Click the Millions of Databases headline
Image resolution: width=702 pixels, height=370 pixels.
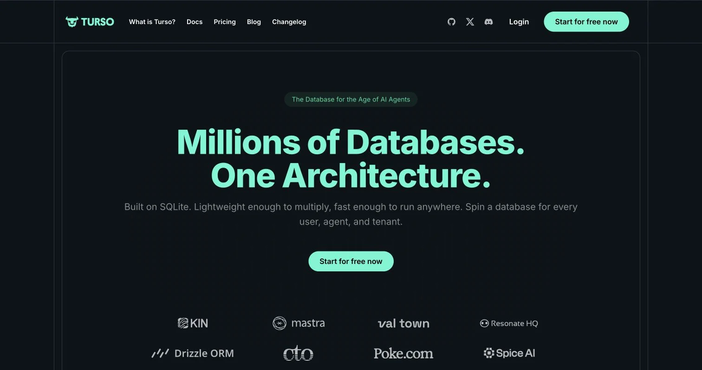351,142
